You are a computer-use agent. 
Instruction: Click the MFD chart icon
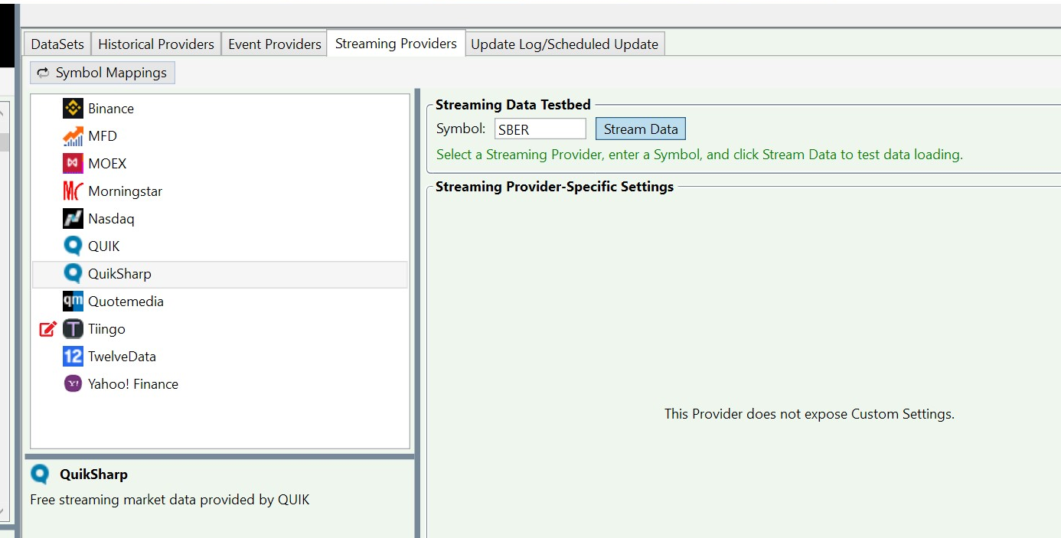[73, 136]
